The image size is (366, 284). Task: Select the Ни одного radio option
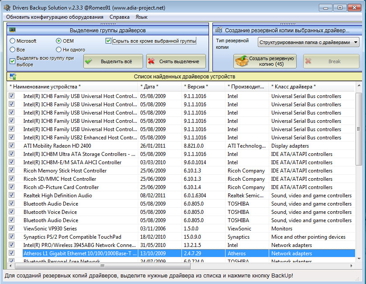pos(58,50)
